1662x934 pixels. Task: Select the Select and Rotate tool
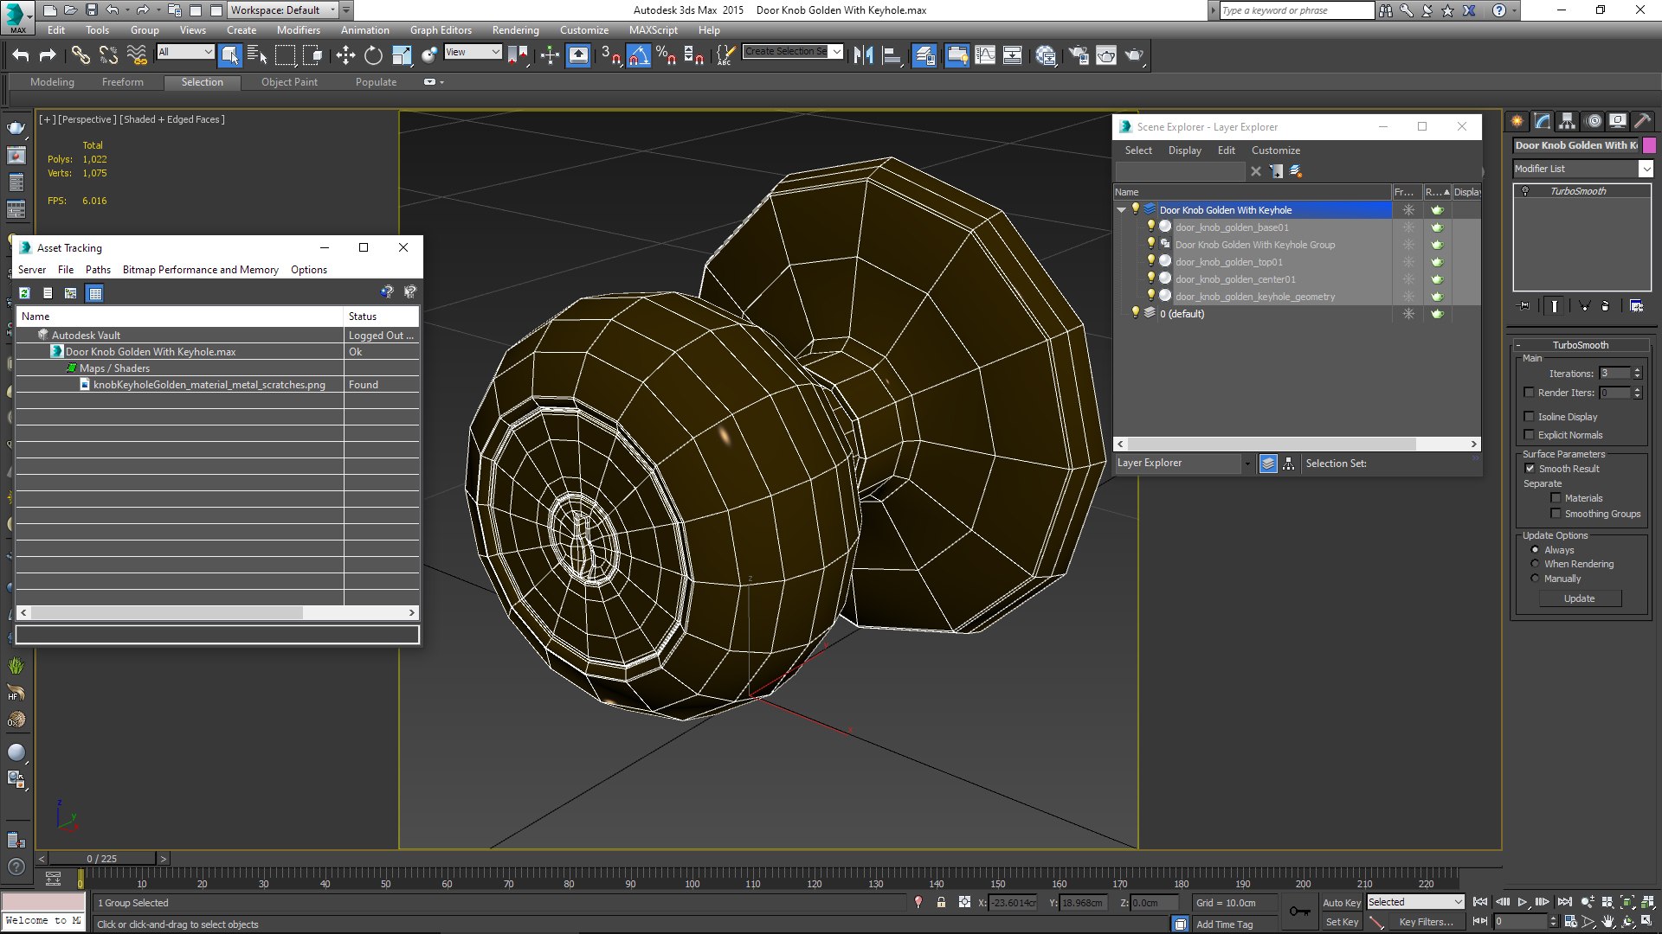coord(373,55)
